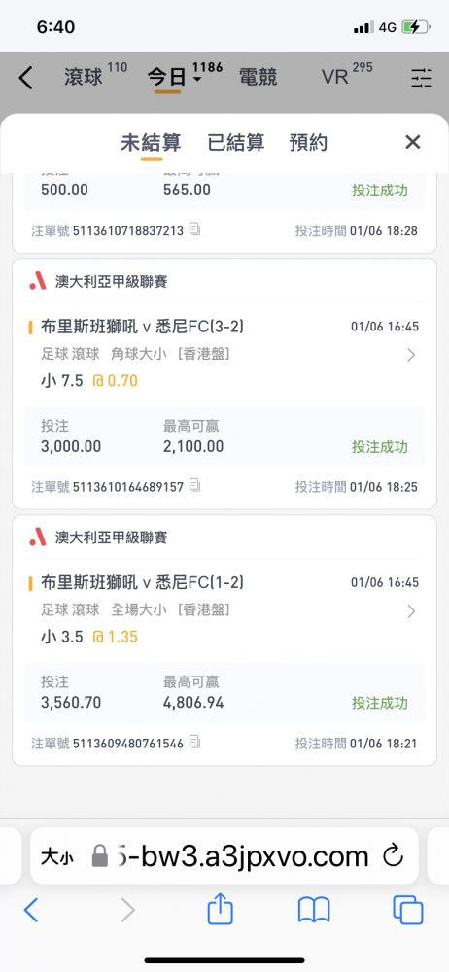The image size is (449, 972).
Task: Open Safari bookmarks book icon
Action: (314, 910)
